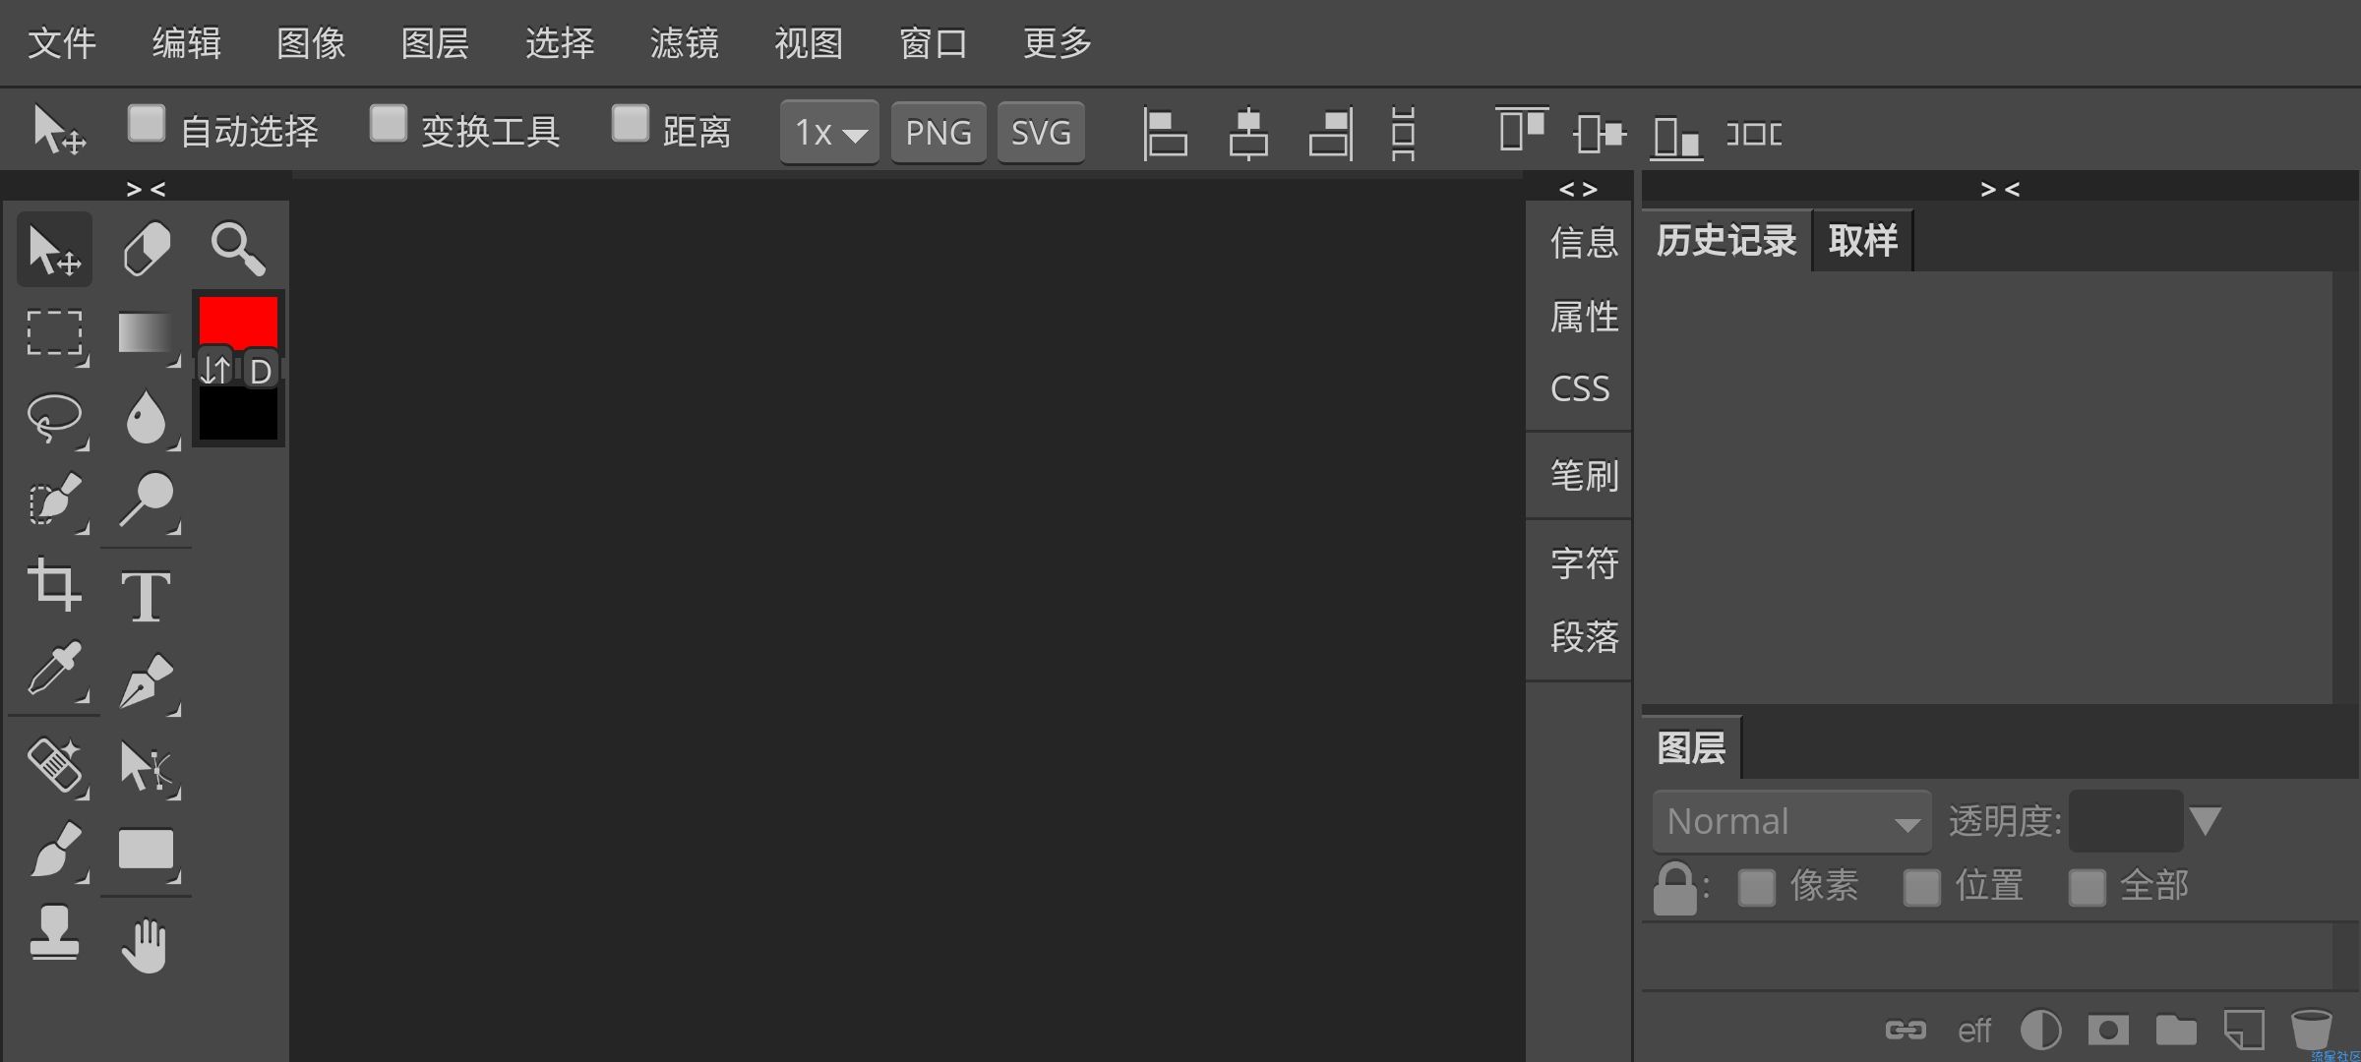
Task: Toggle lock 位置 checkbox
Action: click(1922, 887)
